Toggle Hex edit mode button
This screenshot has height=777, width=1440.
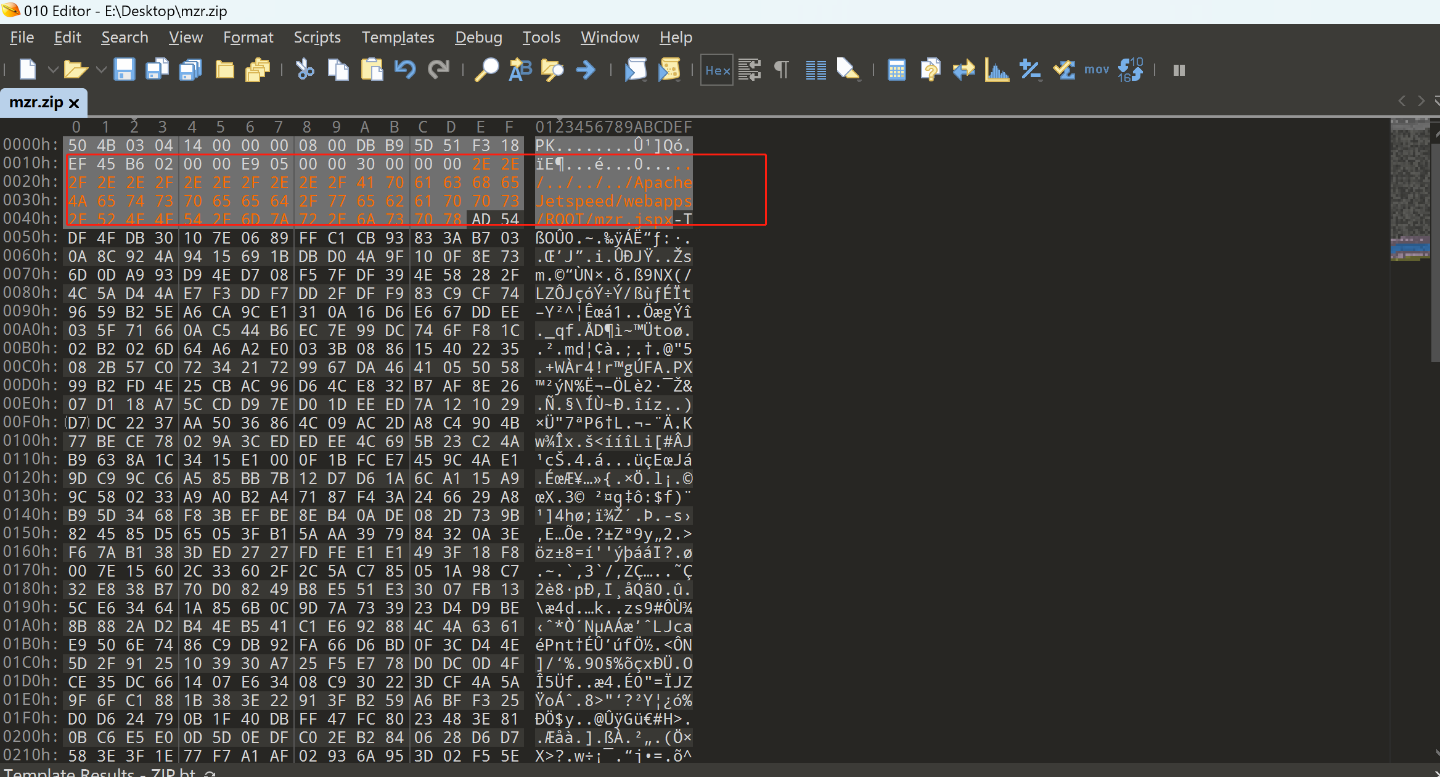pos(717,70)
